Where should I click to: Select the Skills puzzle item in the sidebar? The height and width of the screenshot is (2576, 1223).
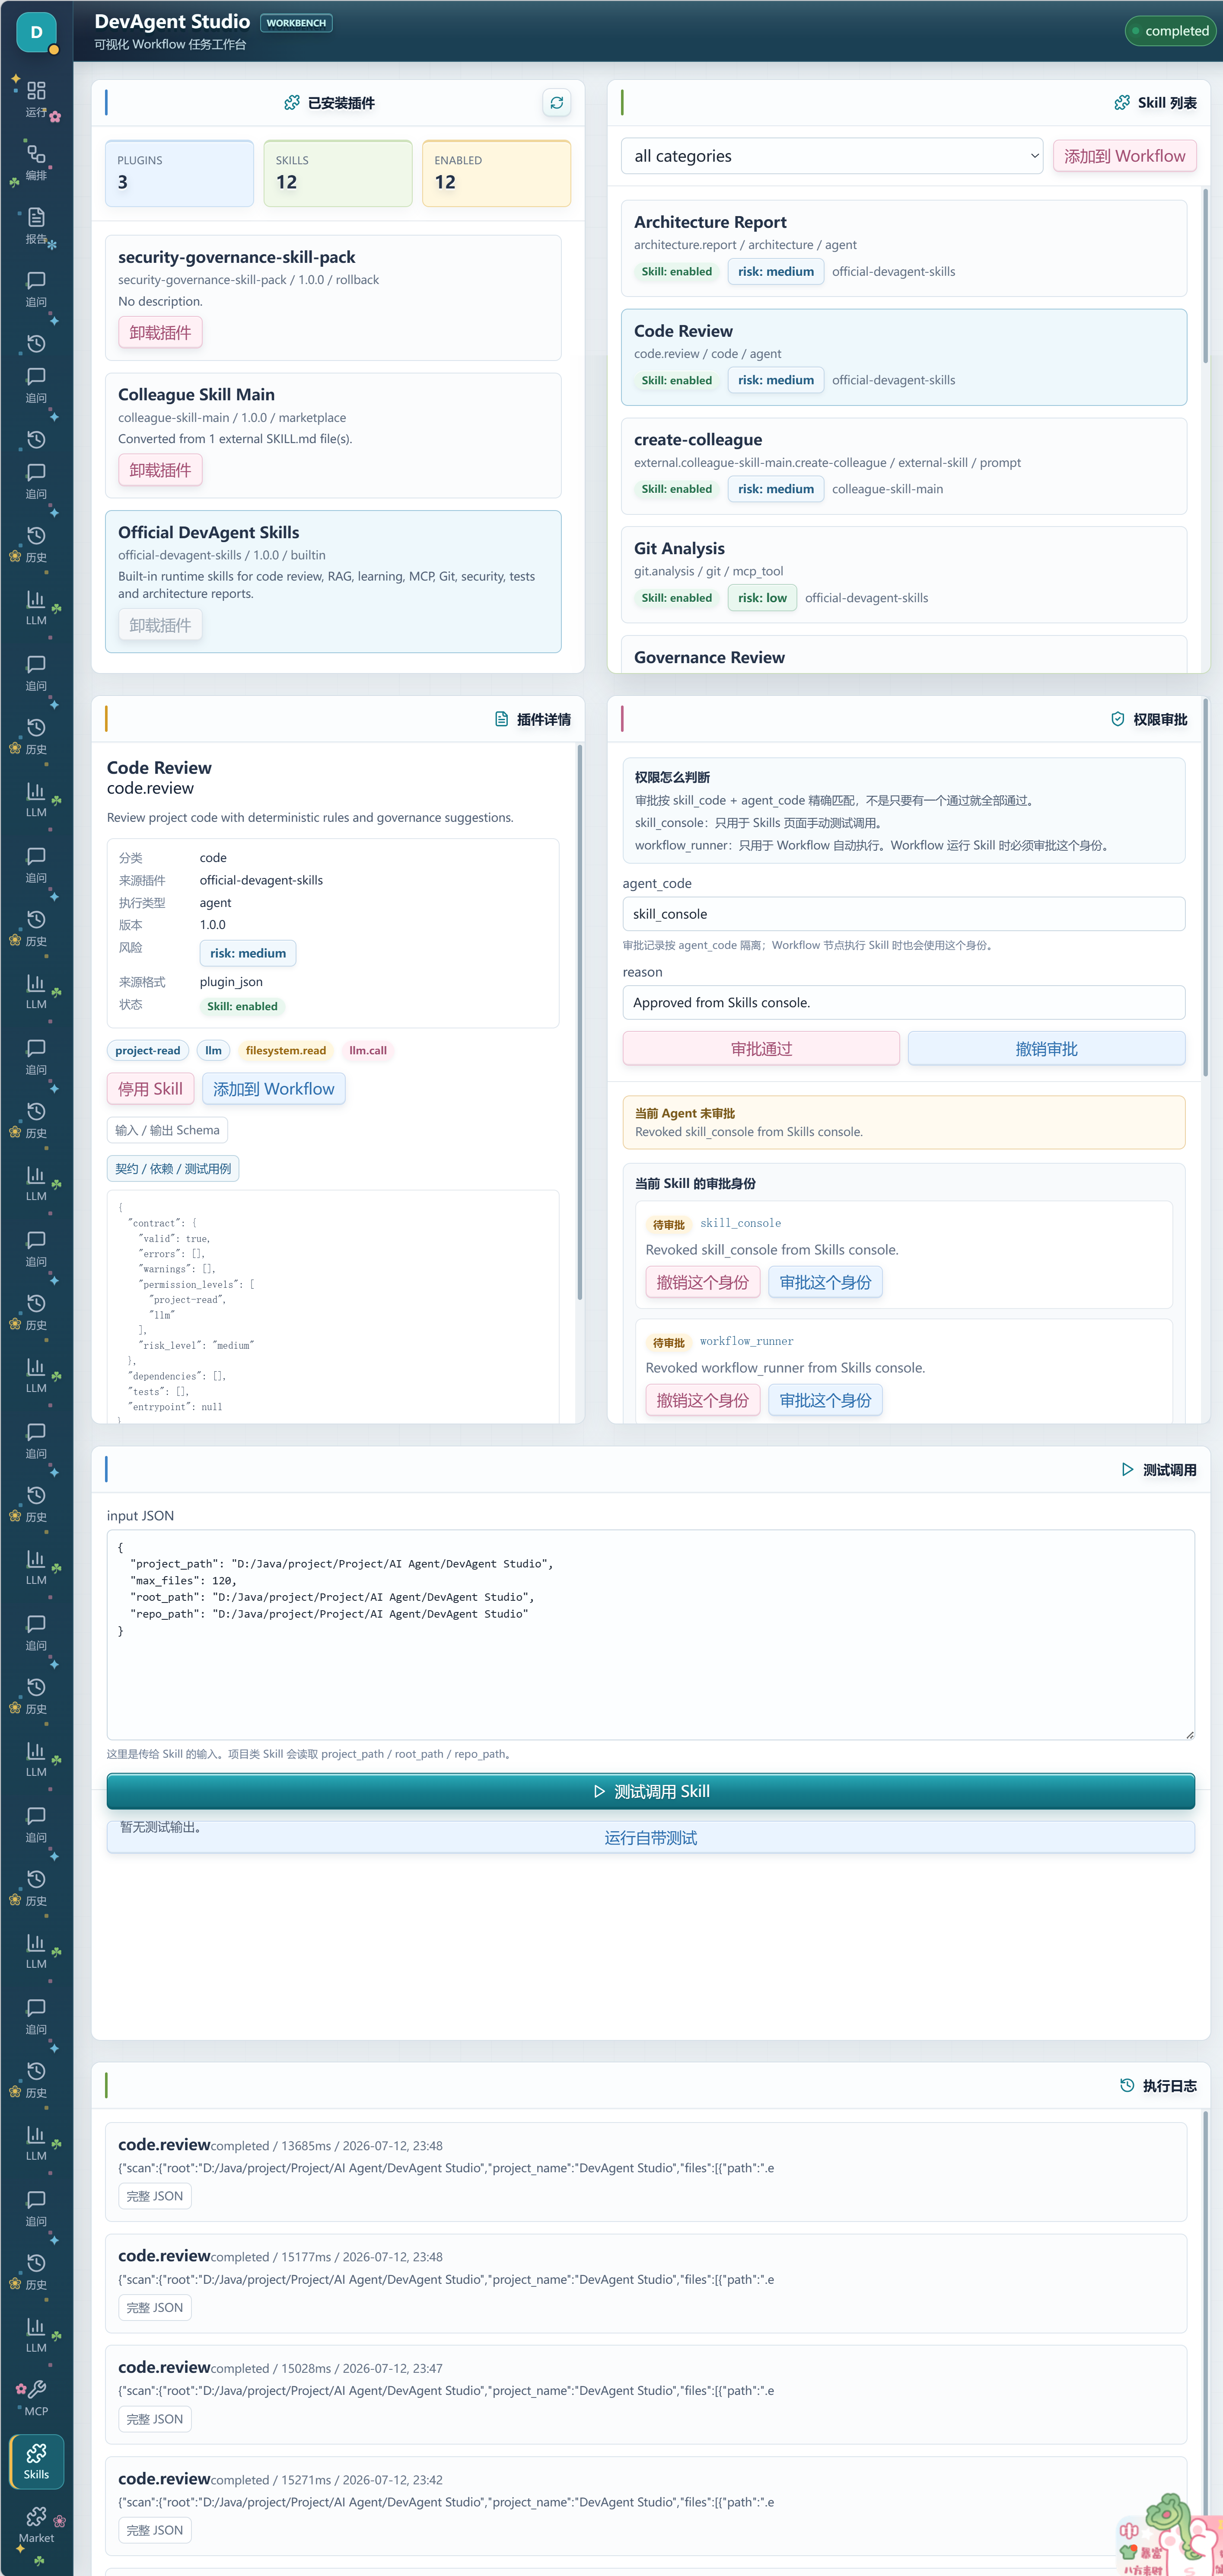pos(36,2461)
